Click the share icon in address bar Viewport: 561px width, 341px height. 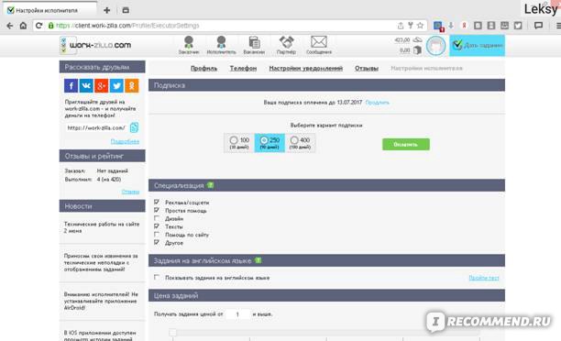tap(401, 26)
